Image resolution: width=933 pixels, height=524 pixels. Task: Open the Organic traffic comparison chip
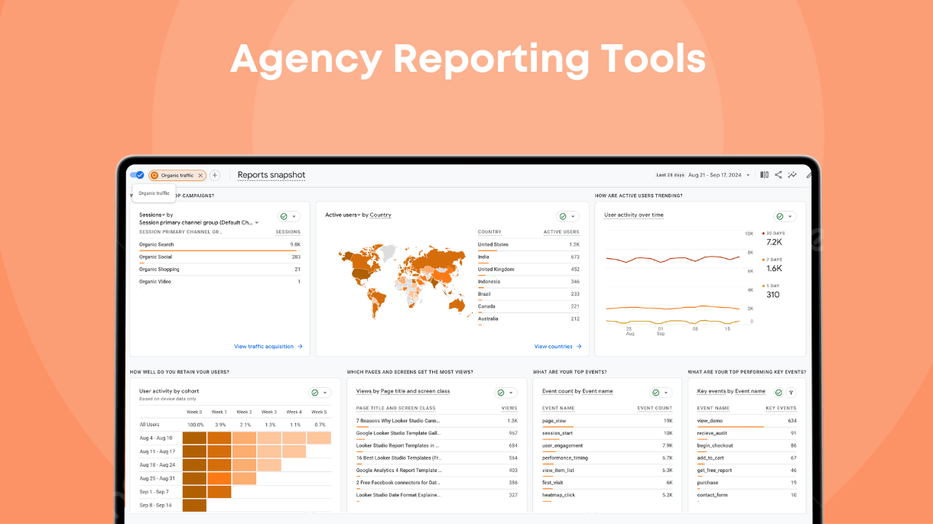(x=177, y=175)
